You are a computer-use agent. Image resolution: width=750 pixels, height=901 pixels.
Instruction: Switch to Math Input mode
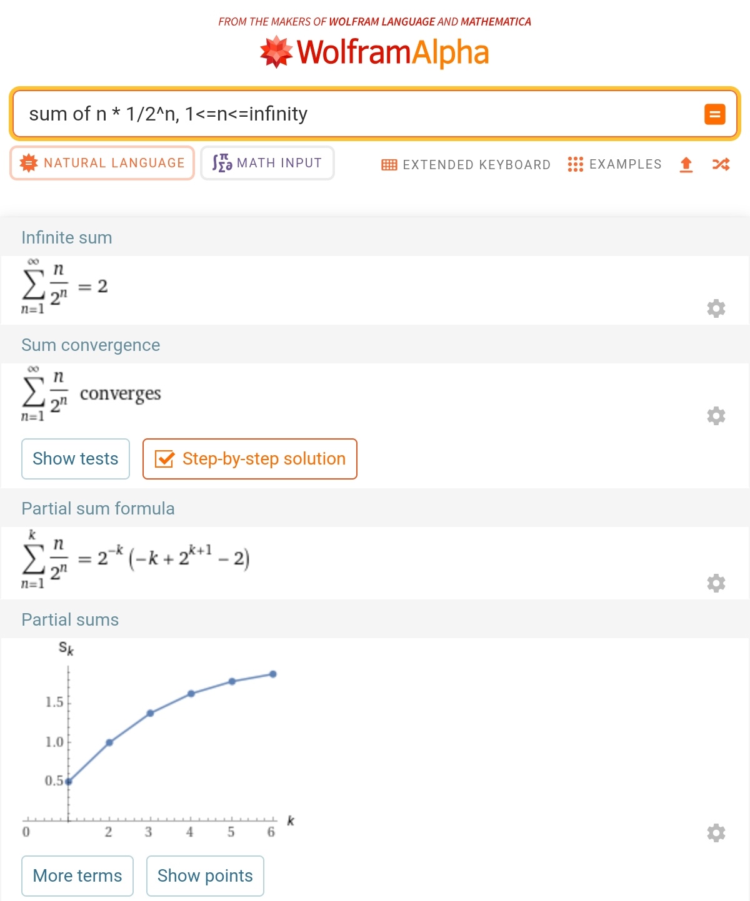click(267, 163)
